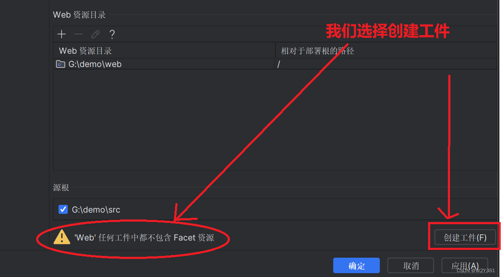Image resolution: width=502 pixels, height=277 pixels.
Task: Click 创建工件(F) to create the artifact
Action: [x=465, y=237]
